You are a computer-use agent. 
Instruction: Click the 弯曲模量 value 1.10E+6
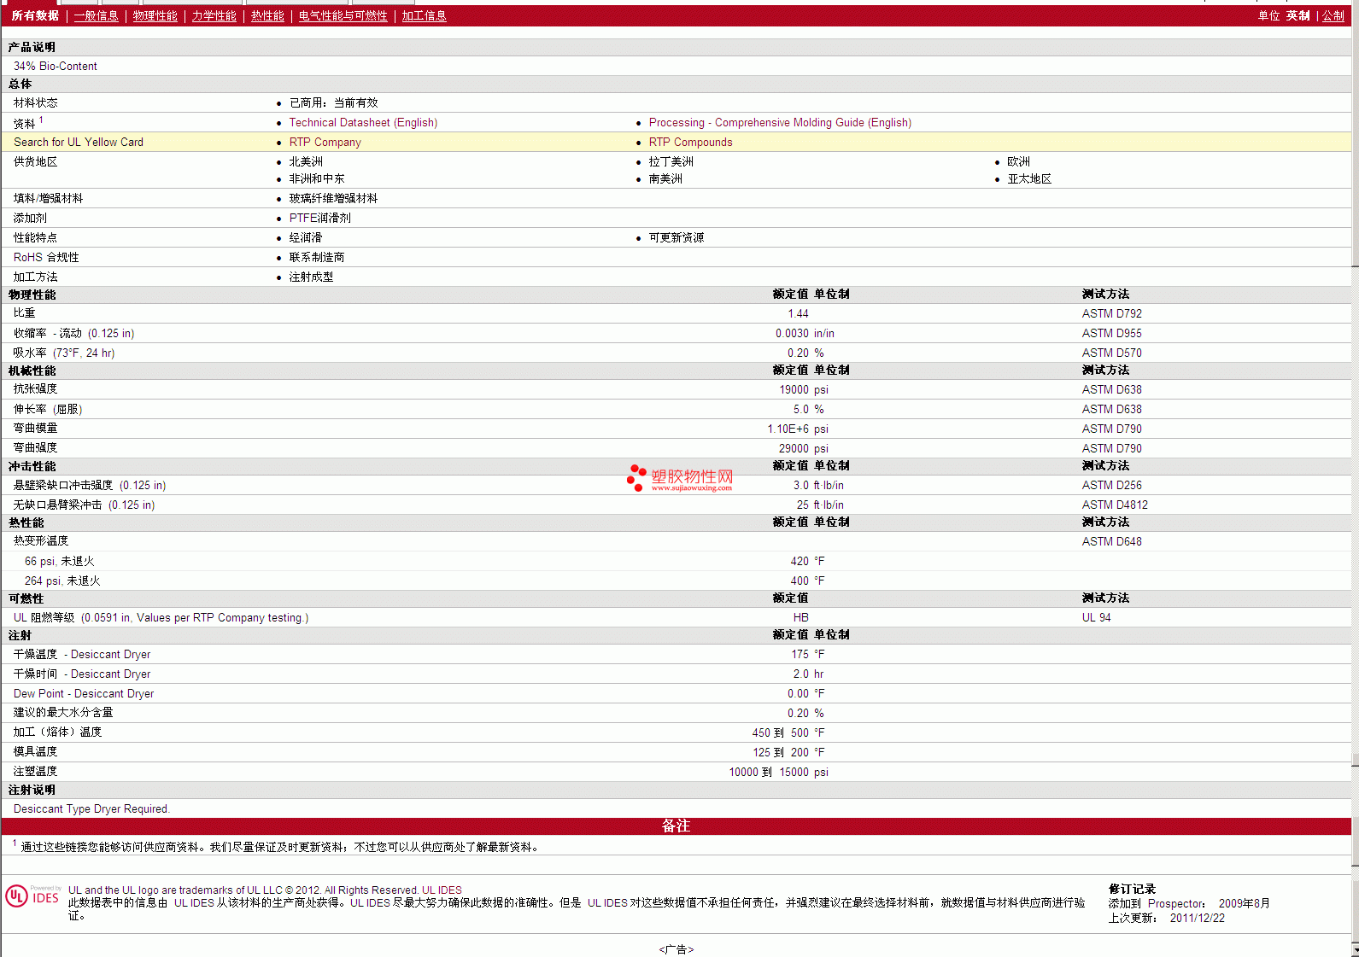pyautogui.click(x=788, y=429)
